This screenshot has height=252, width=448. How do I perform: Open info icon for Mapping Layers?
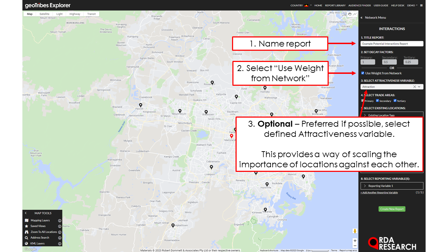tap(60, 220)
